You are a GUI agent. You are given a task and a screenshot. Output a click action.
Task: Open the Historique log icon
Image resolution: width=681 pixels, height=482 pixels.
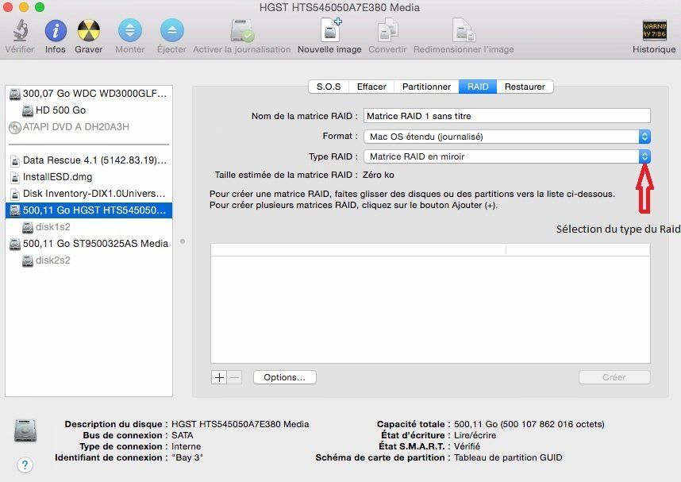[652, 33]
